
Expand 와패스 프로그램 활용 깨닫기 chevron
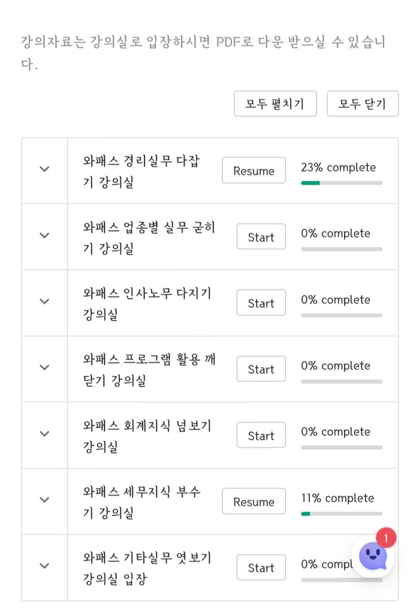[x=45, y=368]
